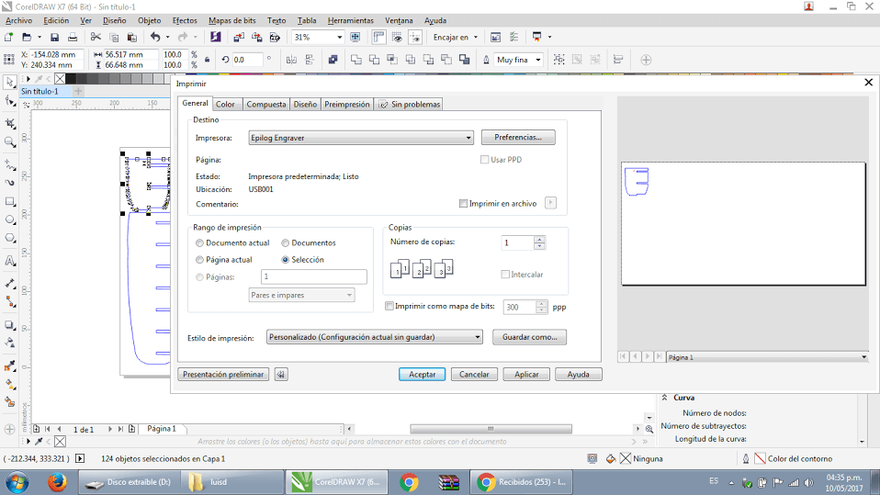Click the Weld shapes icon

355,60
